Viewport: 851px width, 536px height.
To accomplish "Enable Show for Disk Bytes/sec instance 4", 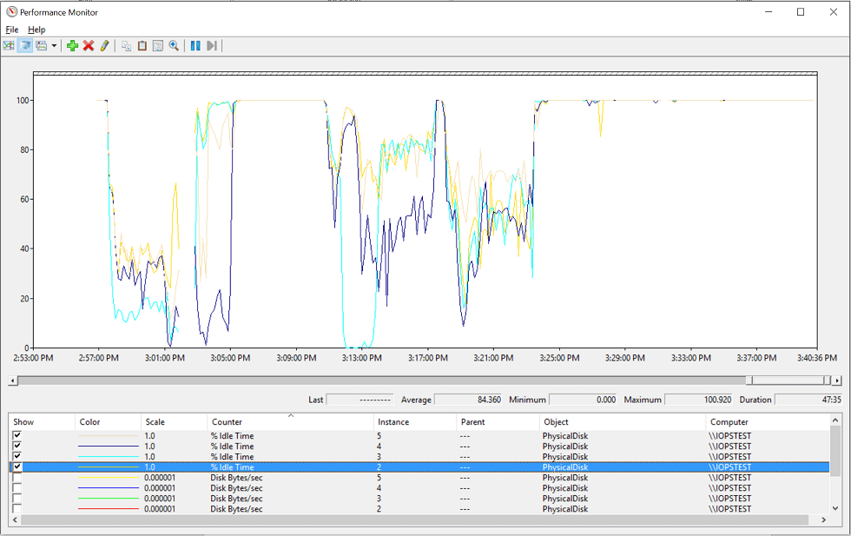I will pos(15,488).
